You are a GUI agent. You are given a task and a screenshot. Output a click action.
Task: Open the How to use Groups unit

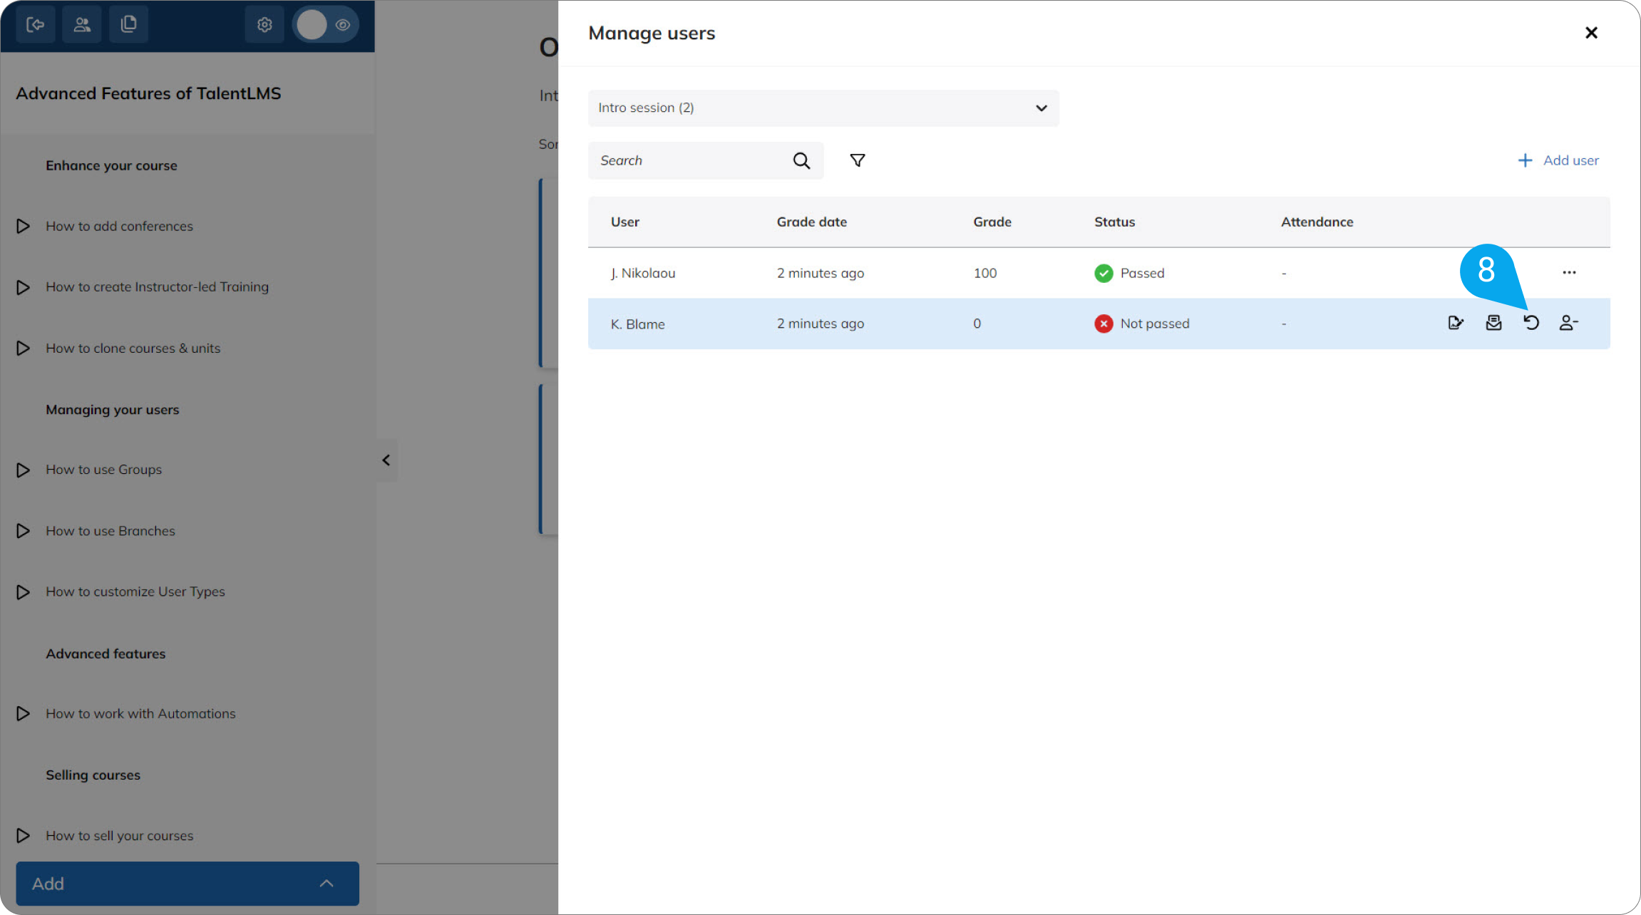[103, 470]
